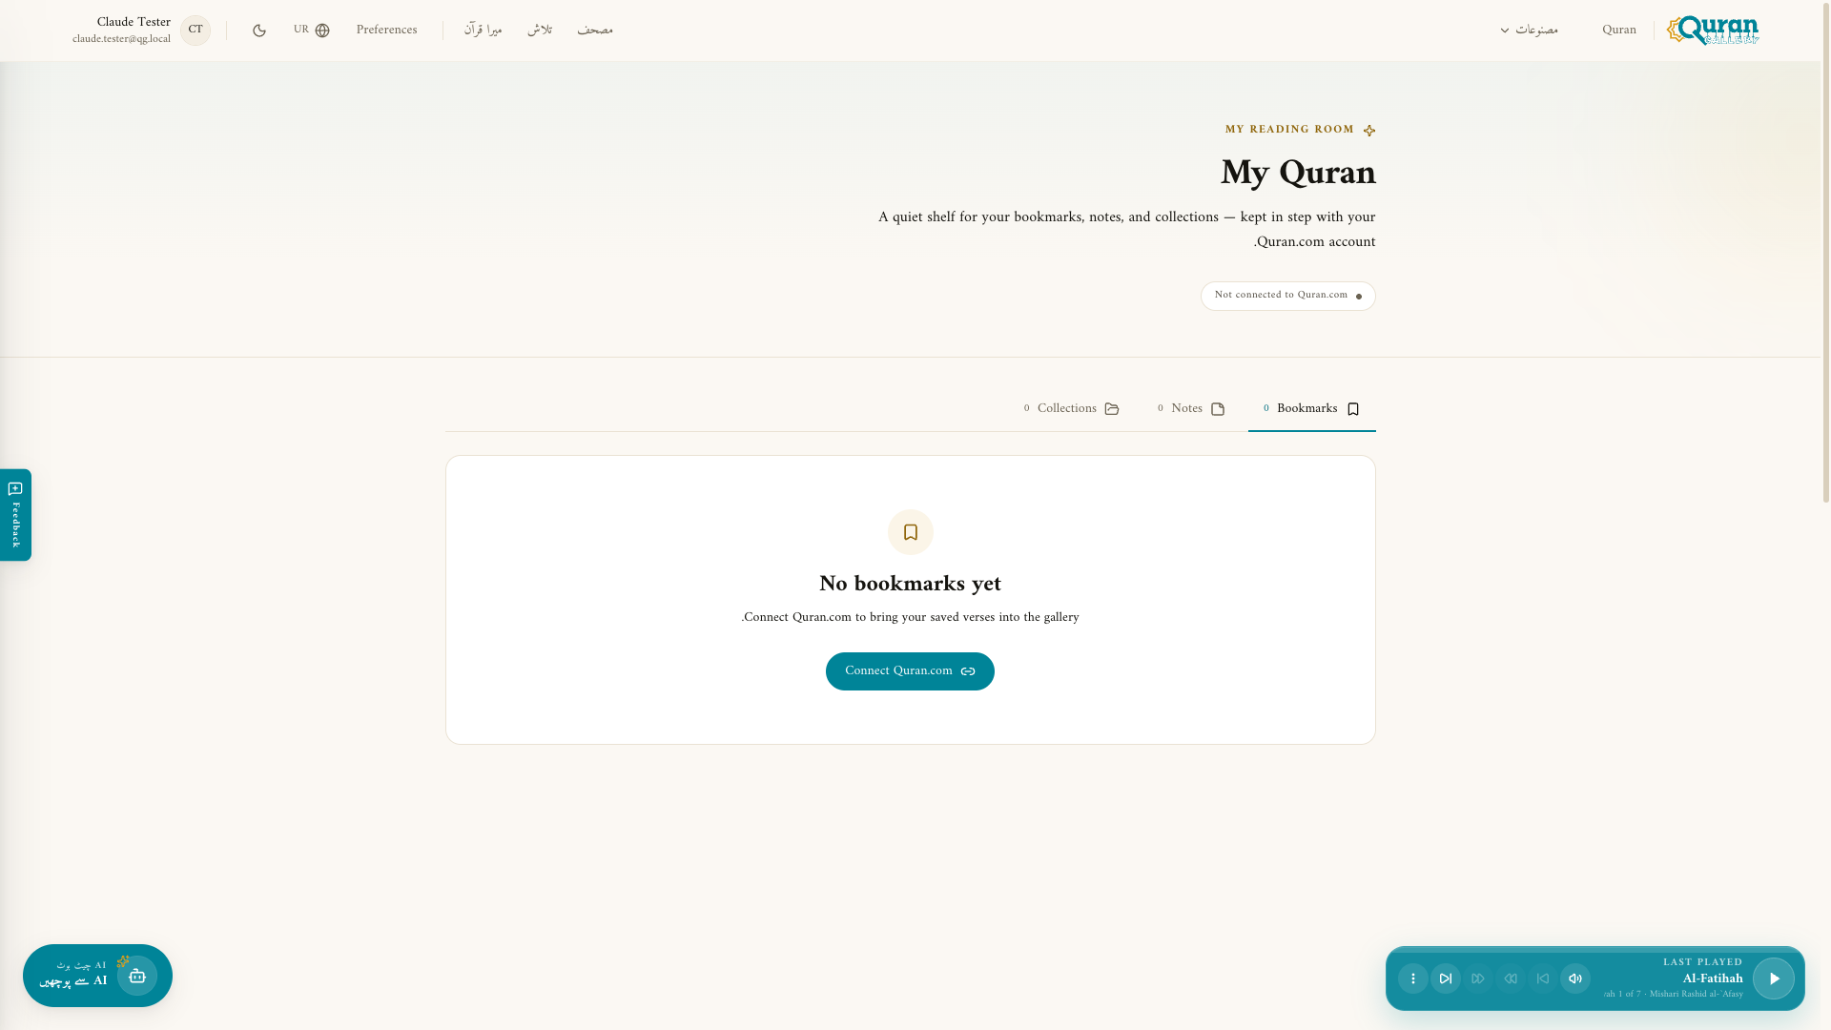This screenshot has width=1831, height=1030.
Task: Open the CT user avatar menu
Action: point(195,31)
